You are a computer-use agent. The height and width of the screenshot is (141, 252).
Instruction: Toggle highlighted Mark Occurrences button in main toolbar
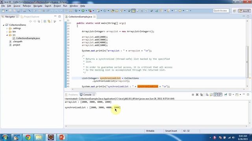(x=133, y=11)
